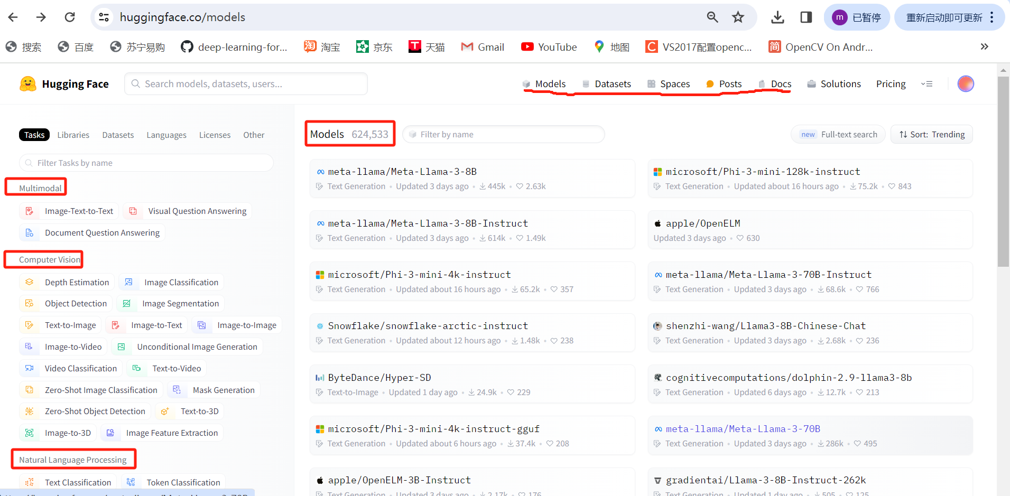The width and height of the screenshot is (1010, 496).
Task: Switch to the Languages filter tab
Action: click(166, 135)
